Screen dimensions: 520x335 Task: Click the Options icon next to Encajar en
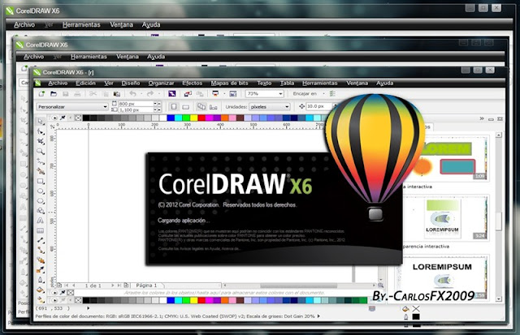332,93
